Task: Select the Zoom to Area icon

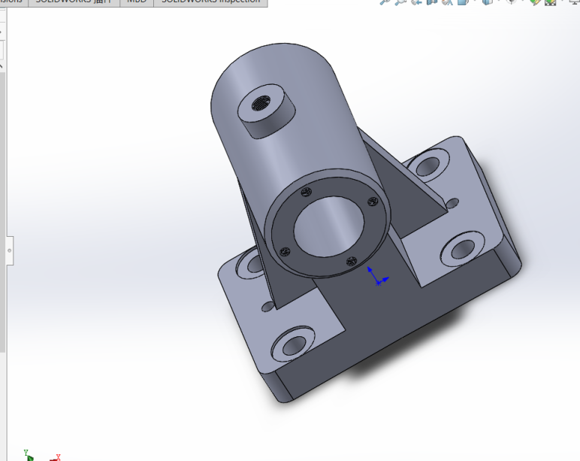Action: pyautogui.click(x=400, y=2)
